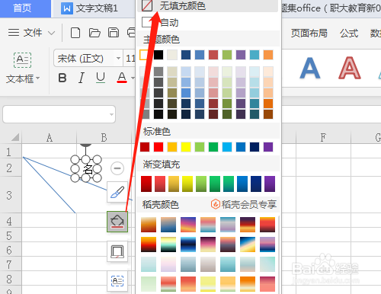
Task: Click the shape fill bucket icon
Action: 117,222
